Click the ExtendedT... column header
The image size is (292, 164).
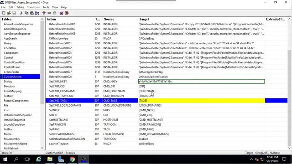[x=276, y=19]
